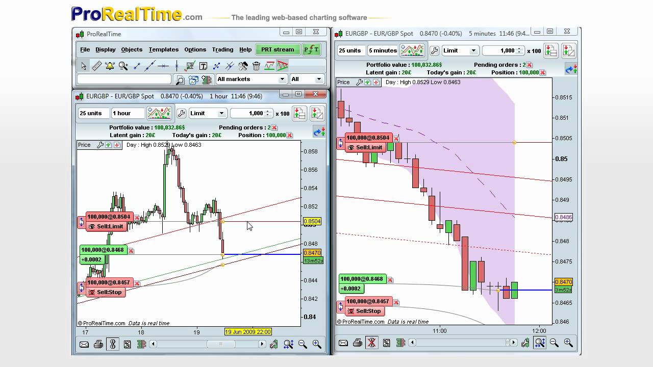Image resolution: width=653 pixels, height=367 pixels.
Task: Open Price panel wrench settings in 1 hour chart
Action: pyautogui.click(x=101, y=145)
